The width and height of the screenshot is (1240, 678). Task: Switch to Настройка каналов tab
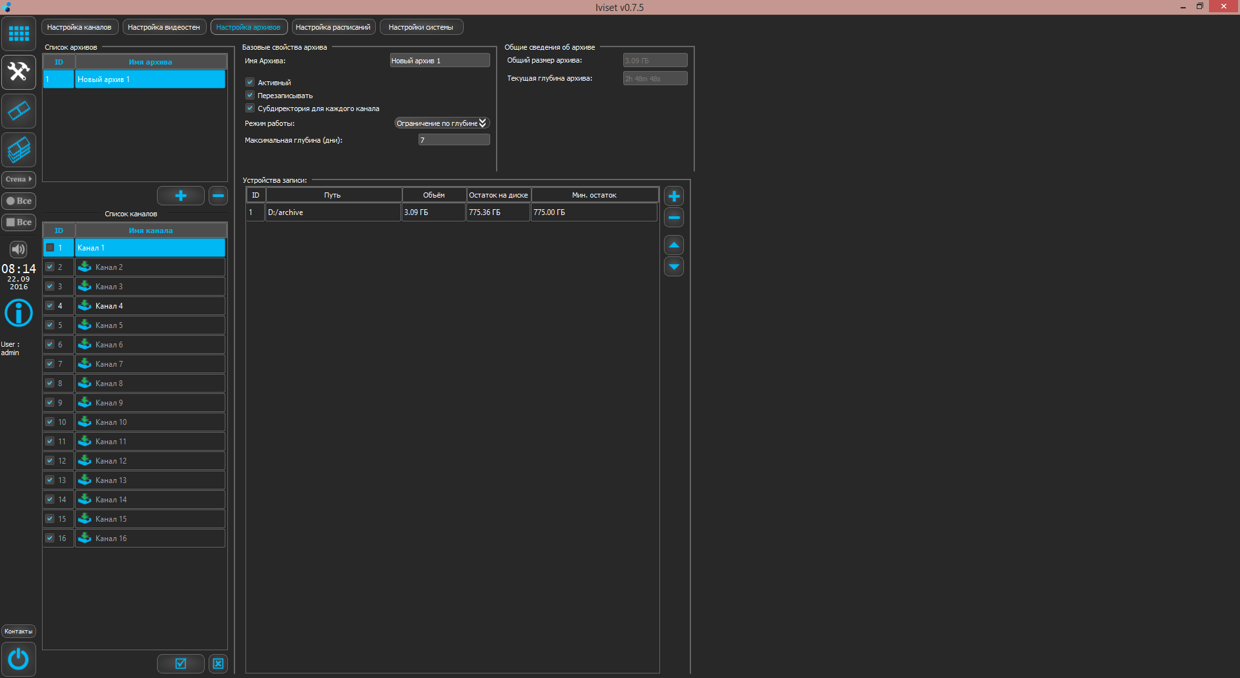tap(79, 27)
